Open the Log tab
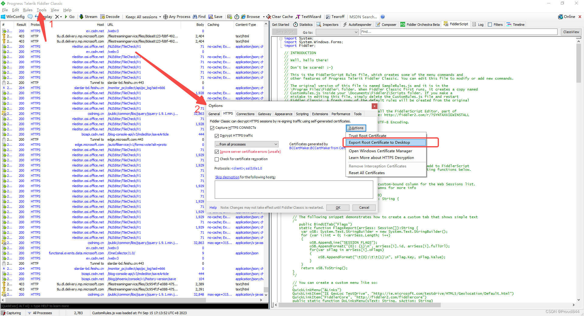The width and height of the screenshot is (584, 316). point(478,25)
